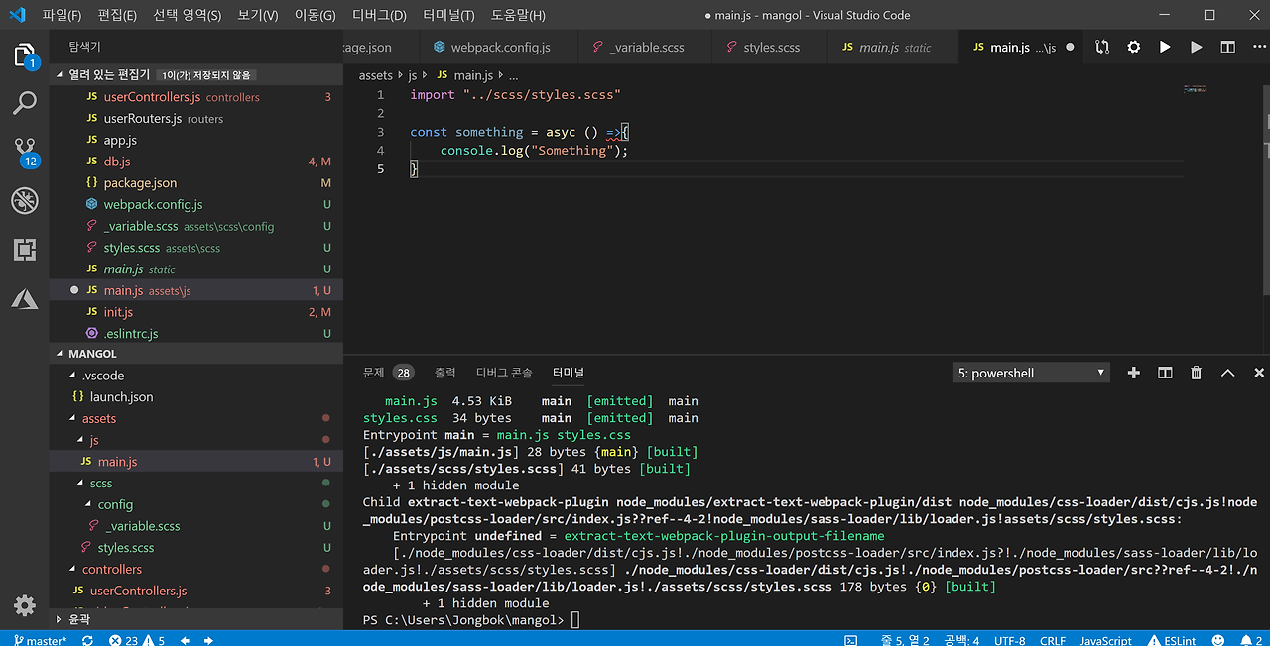Screen dimensions: 1270x646
Task: Toggle maximized terminal panel with chevron up
Action: 1227,373
